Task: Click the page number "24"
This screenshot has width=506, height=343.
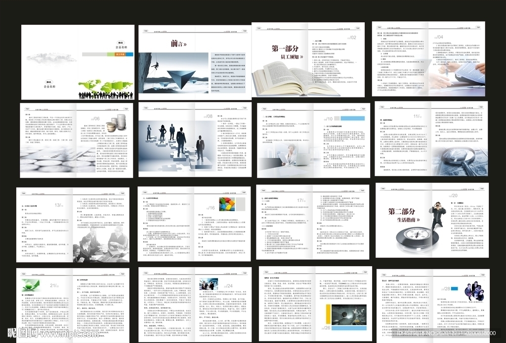Action: pyautogui.click(x=229, y=286)
